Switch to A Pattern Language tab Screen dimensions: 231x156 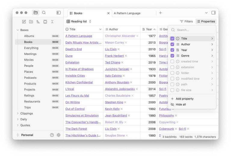(127, 13)
